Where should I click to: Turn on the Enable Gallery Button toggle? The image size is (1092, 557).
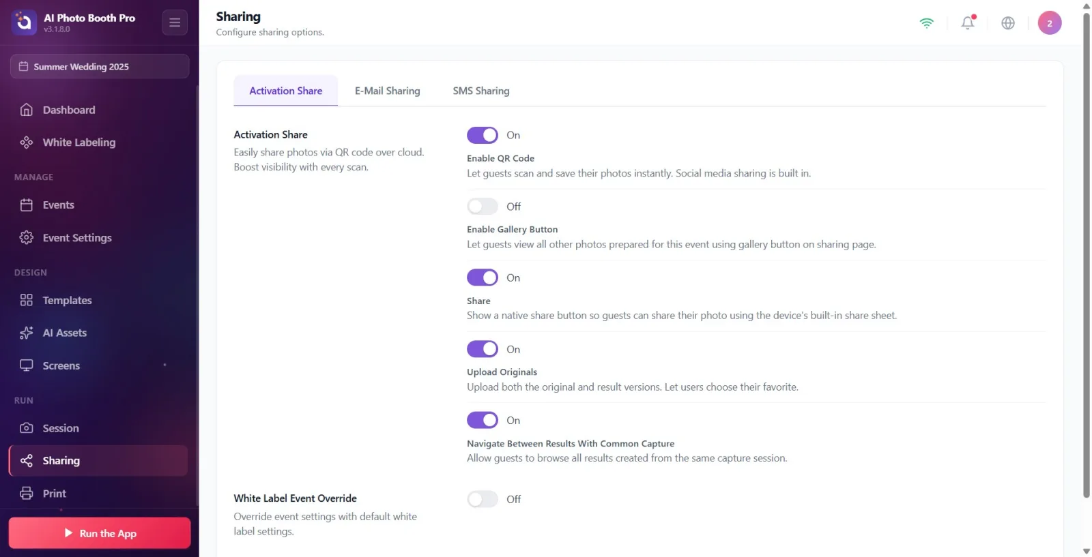click(483, 206)
